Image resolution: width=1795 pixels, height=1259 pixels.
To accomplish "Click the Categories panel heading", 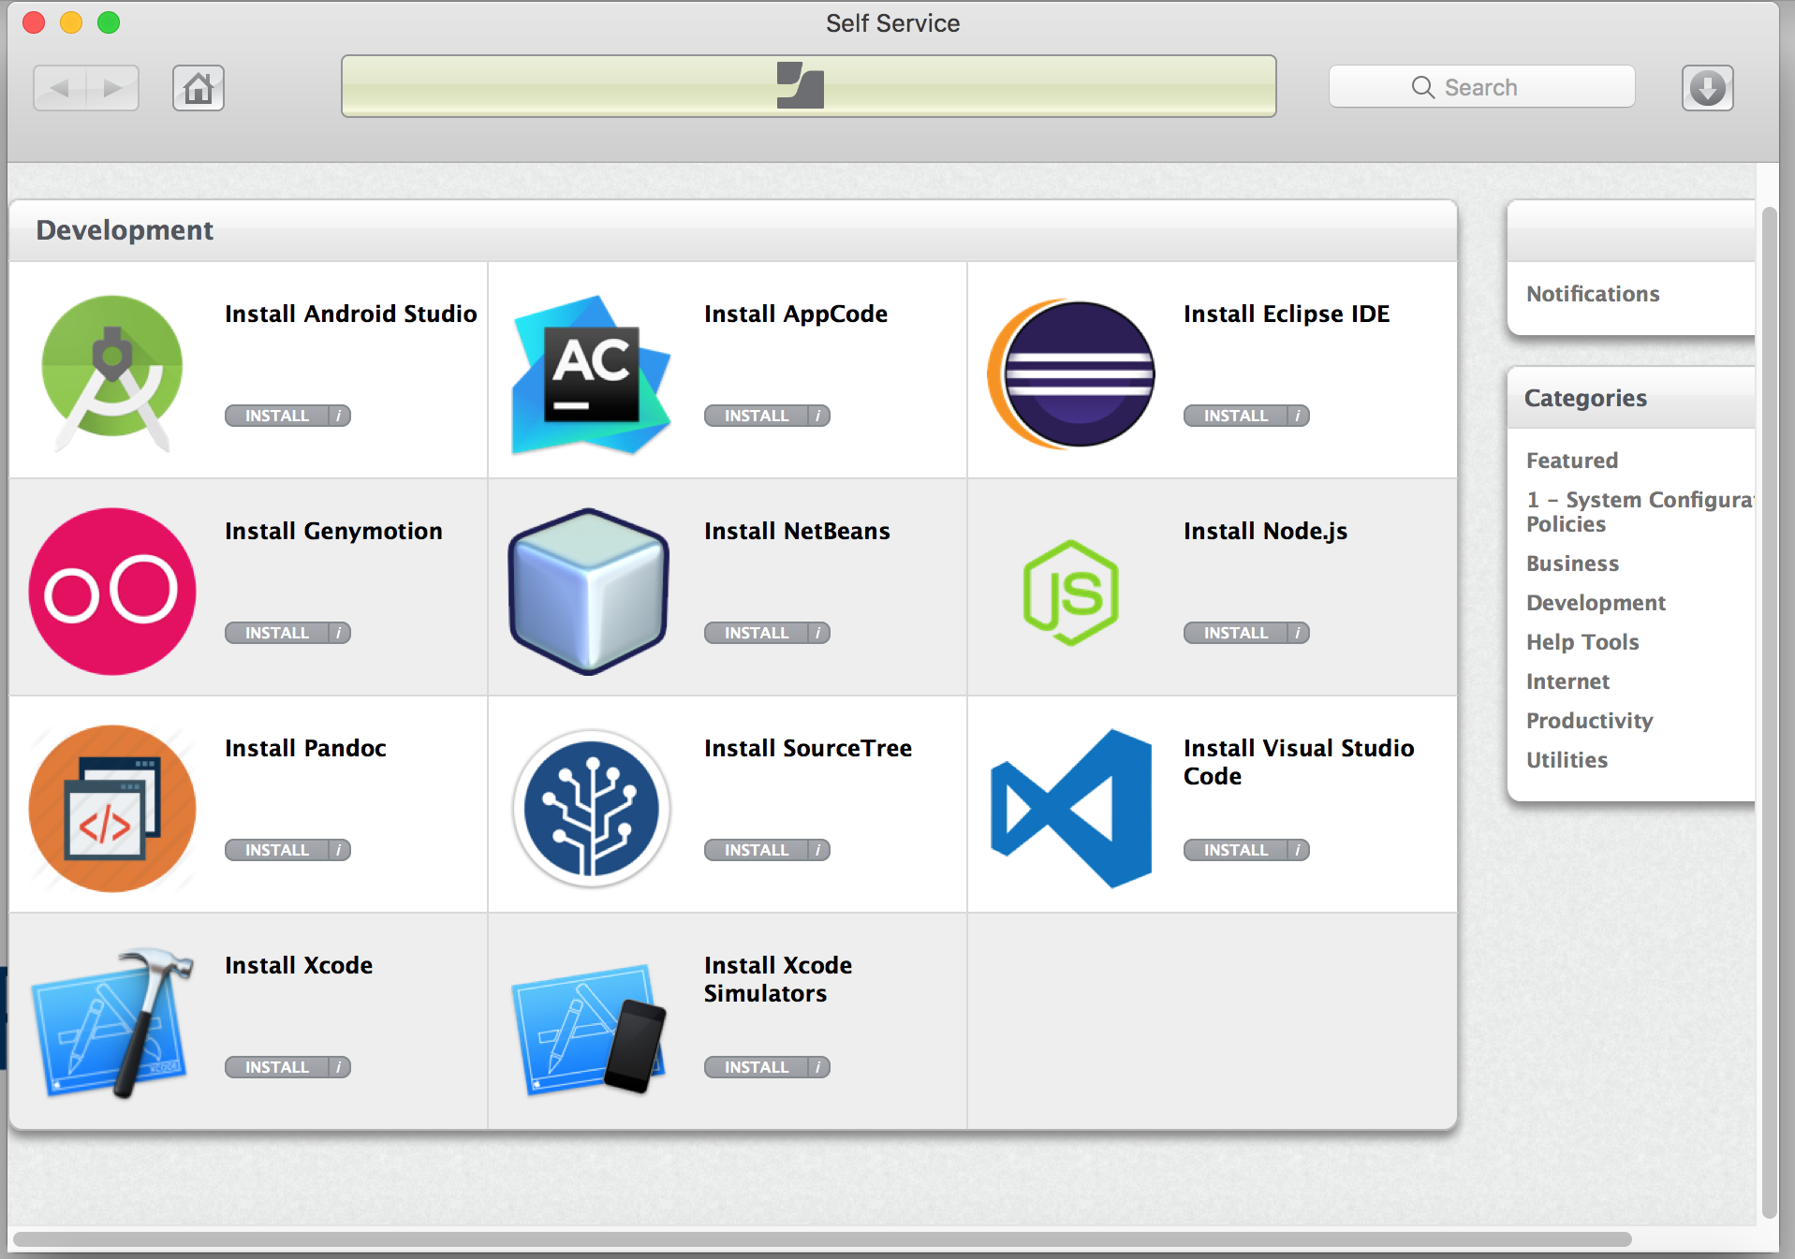I will point(1585,399).
